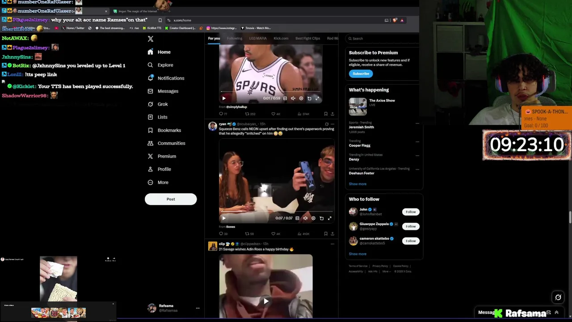The image size is (572, 322).
Task: Click the white Post button
Action: click(x=171, y=199)
